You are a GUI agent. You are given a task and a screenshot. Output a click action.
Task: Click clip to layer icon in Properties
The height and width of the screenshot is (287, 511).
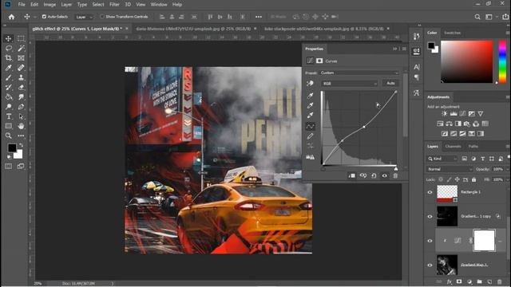pos(352,175)
